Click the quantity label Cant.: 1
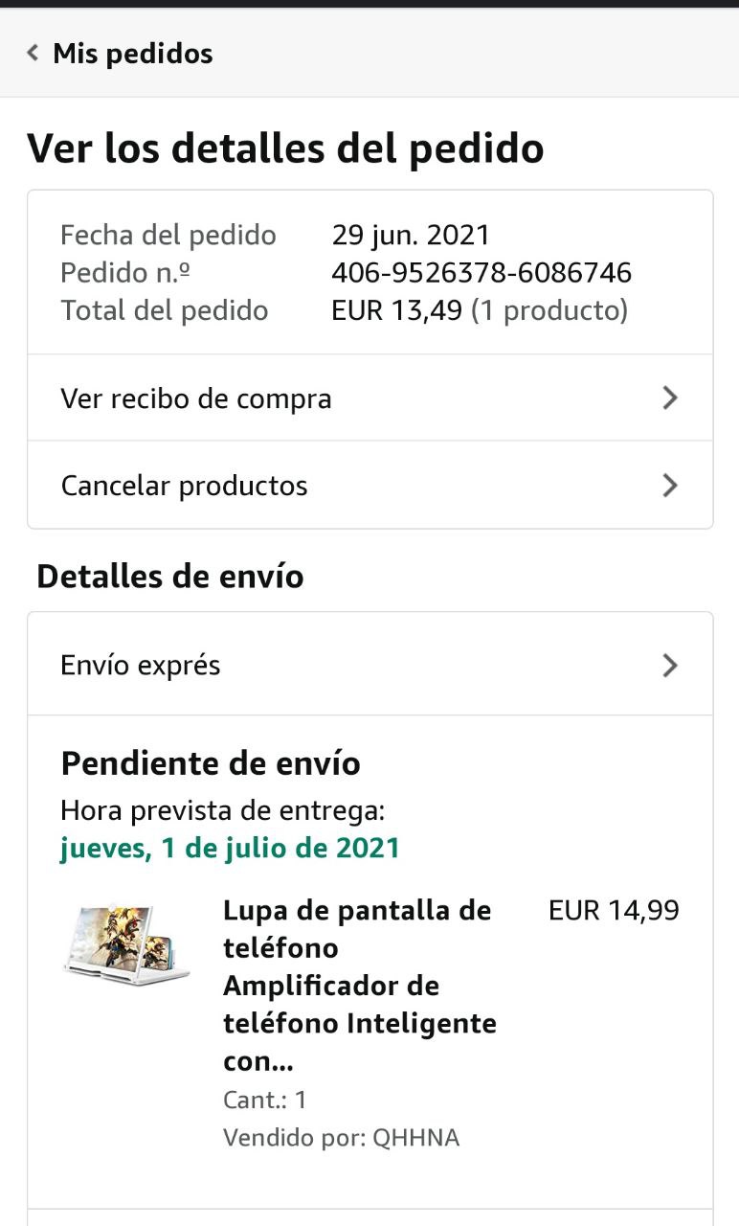The image size is (739, 1226). [265, 1100]
